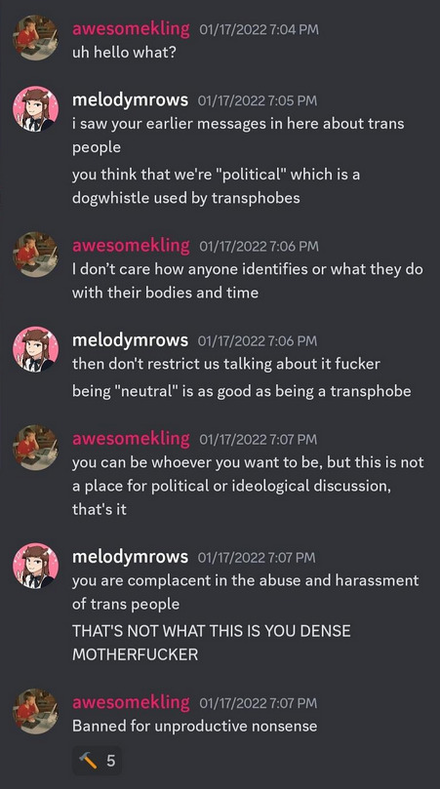The width and height of the screenshot is (440, 789).
Task: Click the awesomekling username at 7:06 PM
Action: [x=131, y=246]
